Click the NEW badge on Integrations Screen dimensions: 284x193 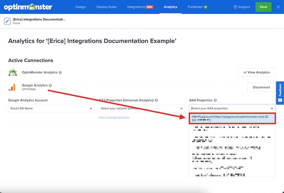point(149,7)
